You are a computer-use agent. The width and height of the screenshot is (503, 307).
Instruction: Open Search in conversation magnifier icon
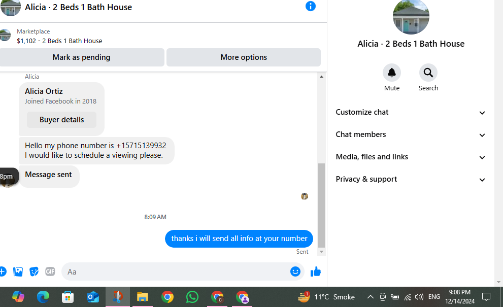[428, 73]
